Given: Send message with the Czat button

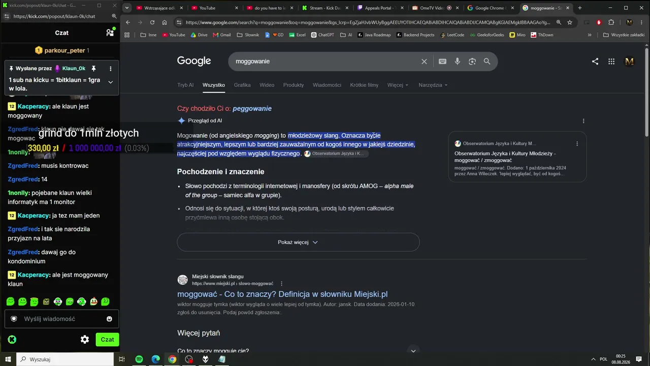Looking at the screenshot, I should pos(107,340).
